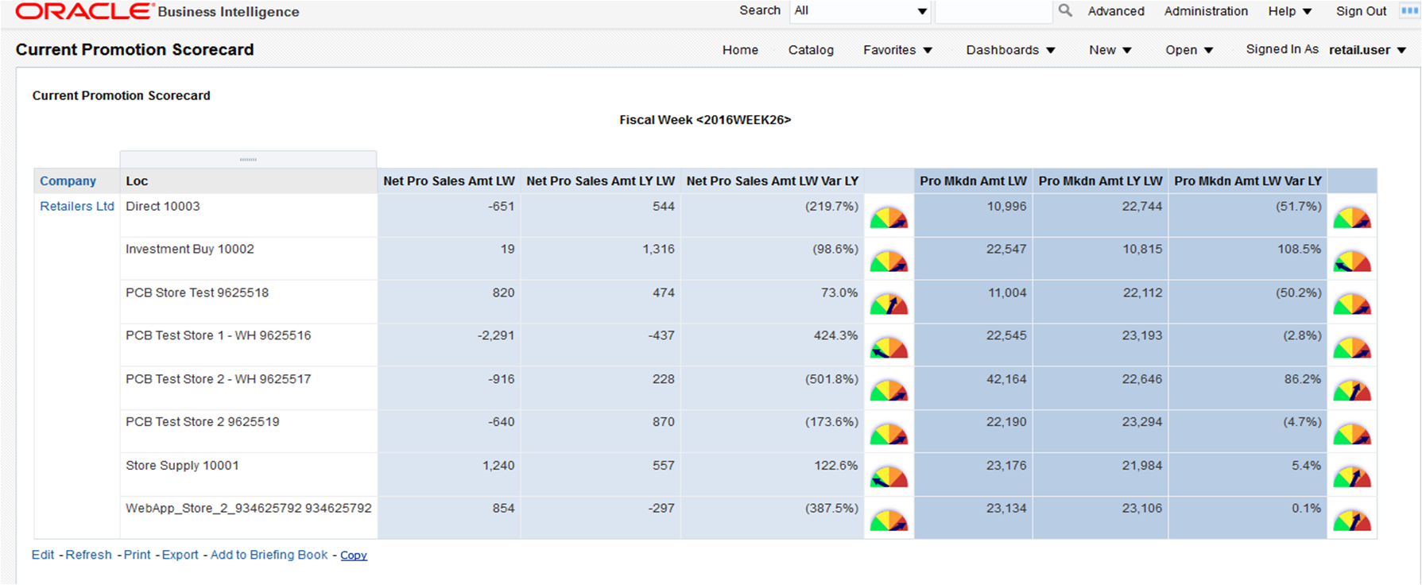Click Net Pro Sales Amt LW column header
Image resolution: width=1422 pixels, height=585 pixels.
449,180
